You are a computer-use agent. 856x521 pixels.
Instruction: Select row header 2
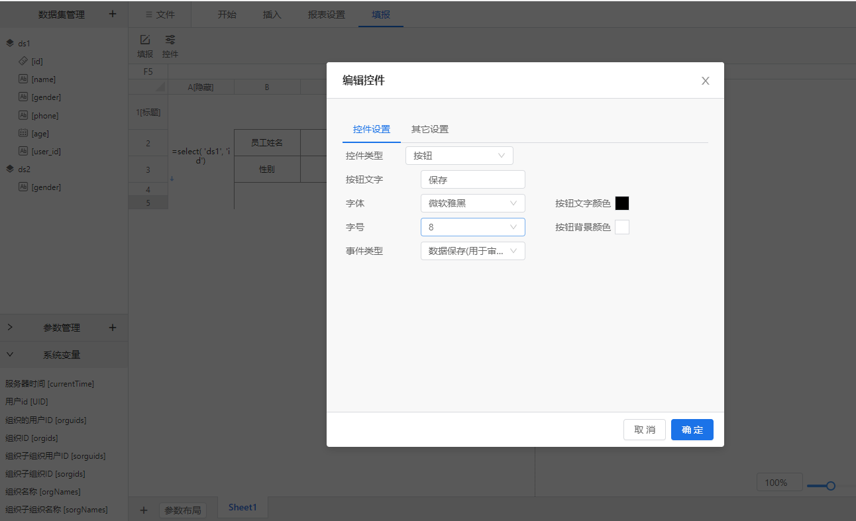coord(148,143)
